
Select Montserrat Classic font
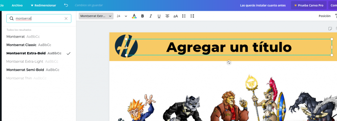click(x=29, y=45)
